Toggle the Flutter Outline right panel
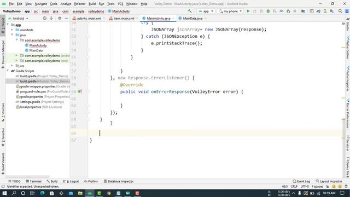The image size is (350, 197). pyautogui.click(x=348, y=48)
